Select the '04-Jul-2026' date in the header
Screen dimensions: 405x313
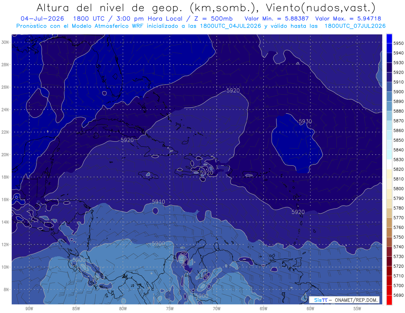click(x=42, y=18)
